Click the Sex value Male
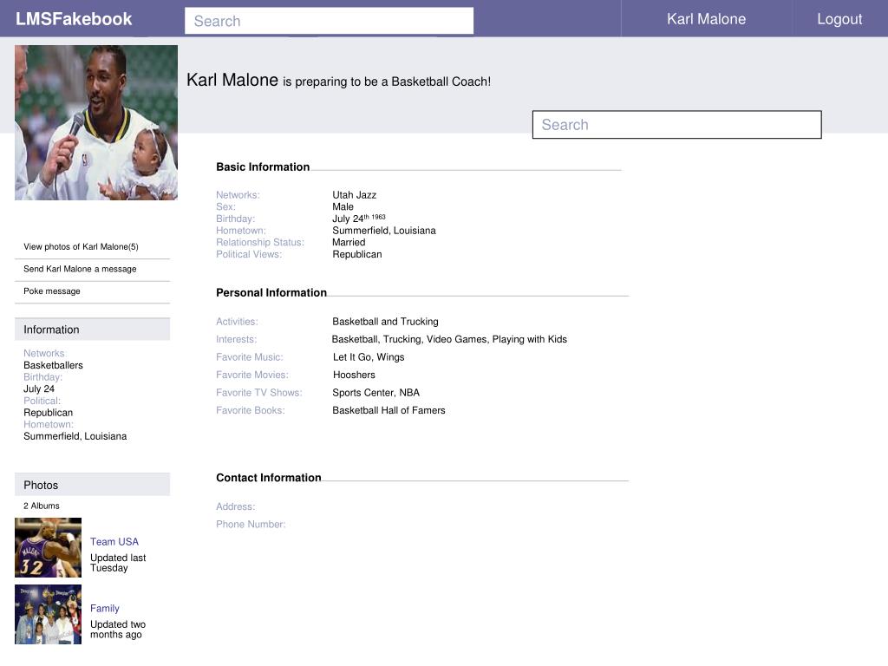 pyautogui.click(x=343, y=206)
